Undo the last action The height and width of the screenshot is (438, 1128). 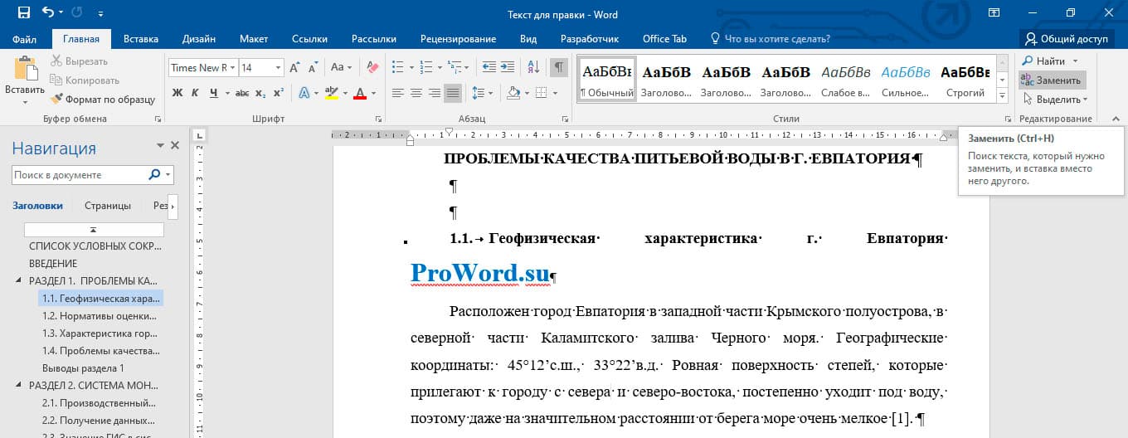pyautogui.click(x=48, y=12)
